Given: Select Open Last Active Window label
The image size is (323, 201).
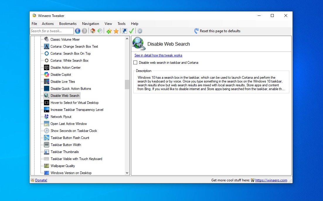Looking at the screenshot, I should (x=69, y=124).
